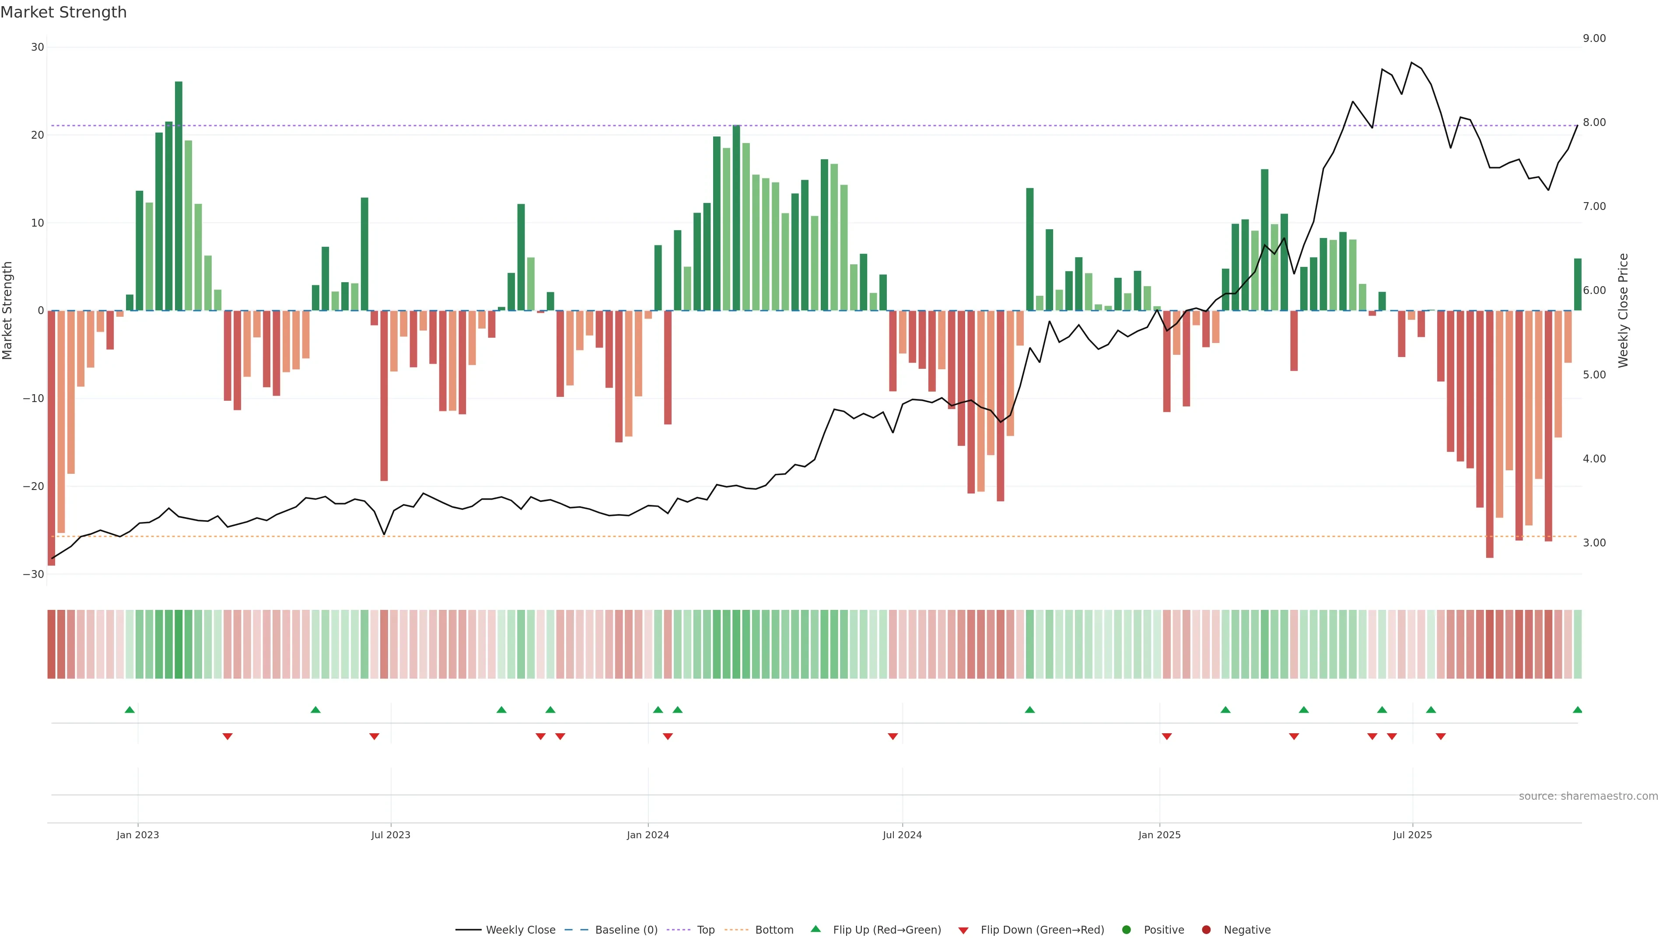
Task: Click the Jul 2025 x-axis label
Action: [1412, 835]
